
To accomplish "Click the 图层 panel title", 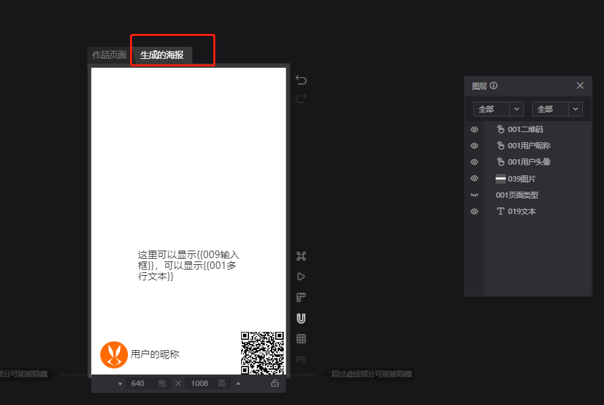I will 479,86.
